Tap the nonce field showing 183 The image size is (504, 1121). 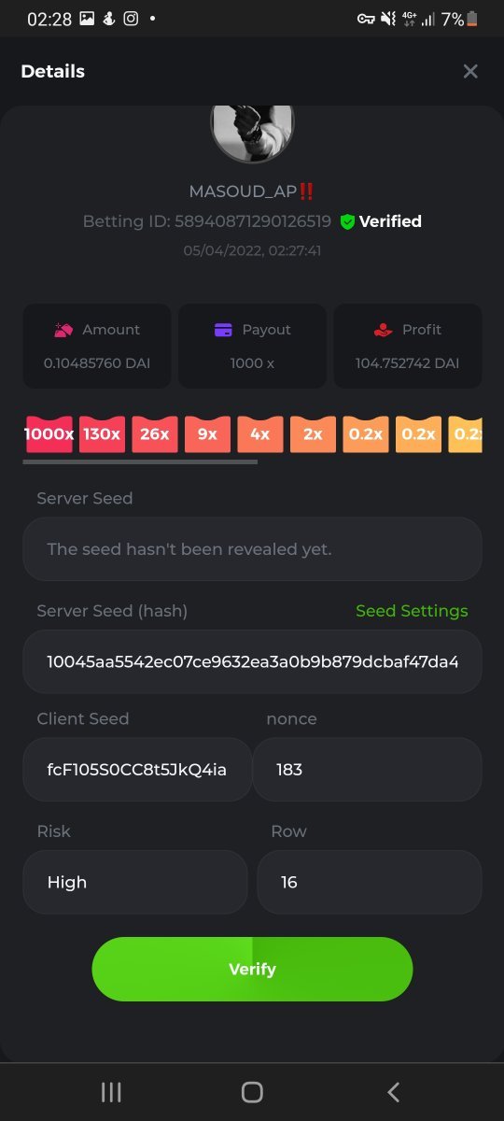(367, 770)
